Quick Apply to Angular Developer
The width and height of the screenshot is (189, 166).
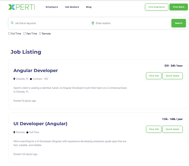(x=172, y=76)
